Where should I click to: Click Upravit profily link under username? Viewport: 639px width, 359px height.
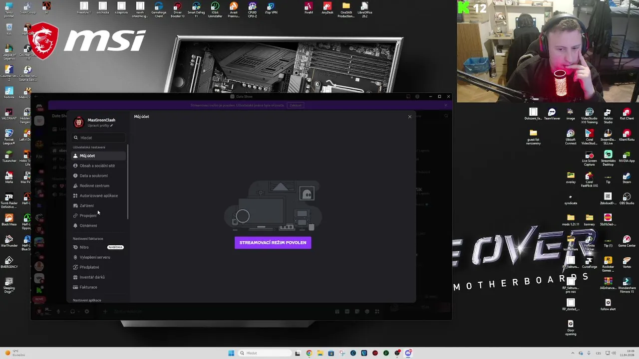(x=100, y=126)
